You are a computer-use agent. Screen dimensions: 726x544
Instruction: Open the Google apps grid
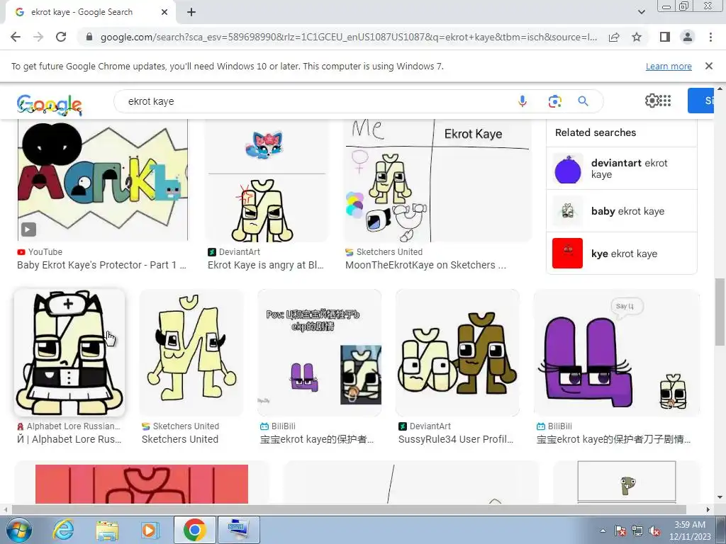tap(665, 101)
